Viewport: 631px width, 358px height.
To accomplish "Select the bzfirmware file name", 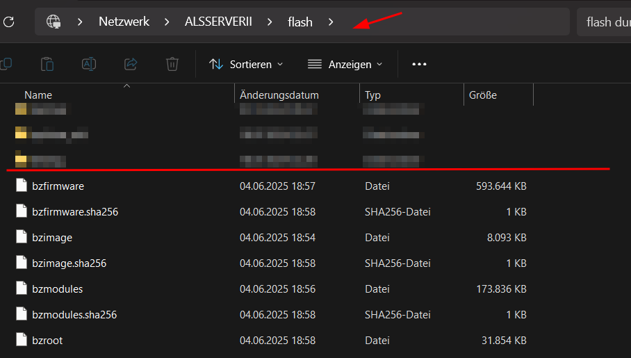I will coord(58,186).
